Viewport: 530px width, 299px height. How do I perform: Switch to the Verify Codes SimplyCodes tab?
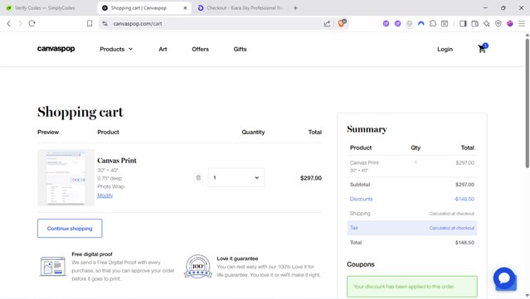(x=45, y=7)
